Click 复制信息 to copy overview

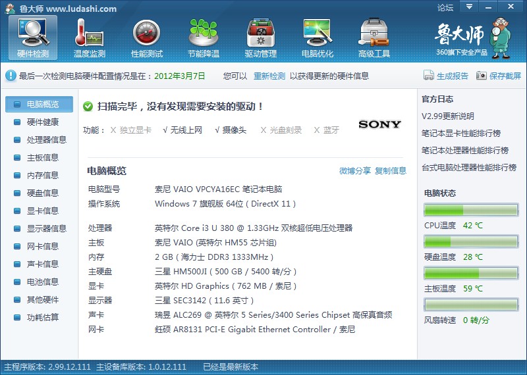pyautogui.click(x=391, y=171)
